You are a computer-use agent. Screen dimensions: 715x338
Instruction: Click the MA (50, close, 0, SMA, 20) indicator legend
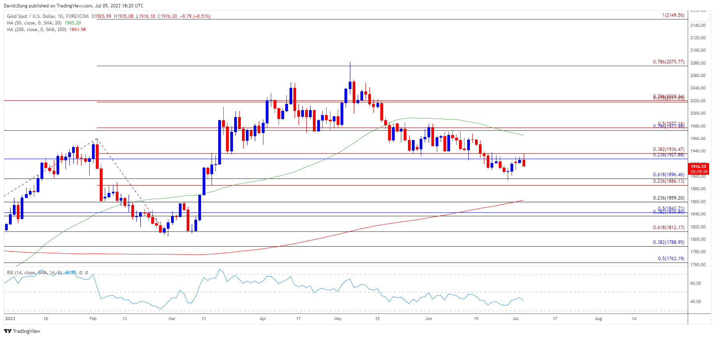(x=35, y=23)
